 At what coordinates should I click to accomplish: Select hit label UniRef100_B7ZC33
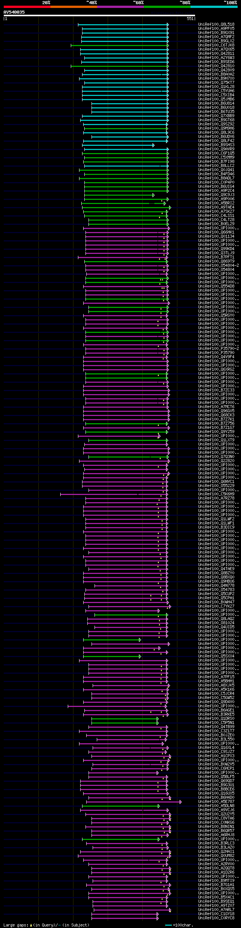(x=216, y=390)
